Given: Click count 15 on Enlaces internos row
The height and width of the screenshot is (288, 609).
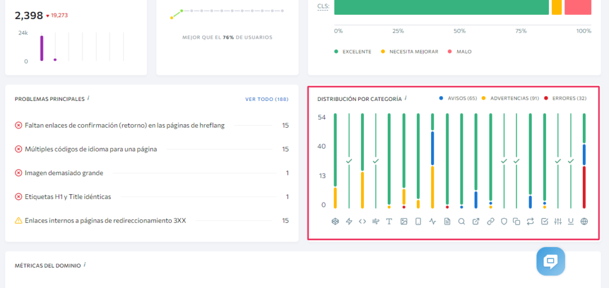Looking at the screenshot, I should click(285, 220).
